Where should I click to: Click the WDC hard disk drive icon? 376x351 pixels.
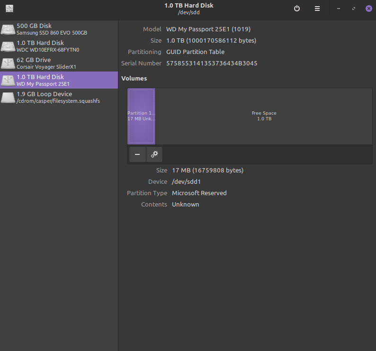8,46
